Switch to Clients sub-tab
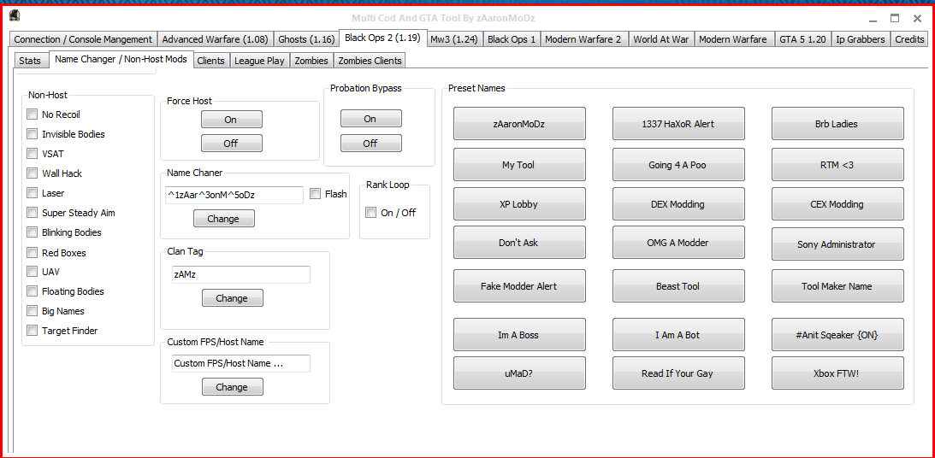Image resolution: width=935 pixels, height=458 pixels. pyautogui.click(x=211, y=61)
